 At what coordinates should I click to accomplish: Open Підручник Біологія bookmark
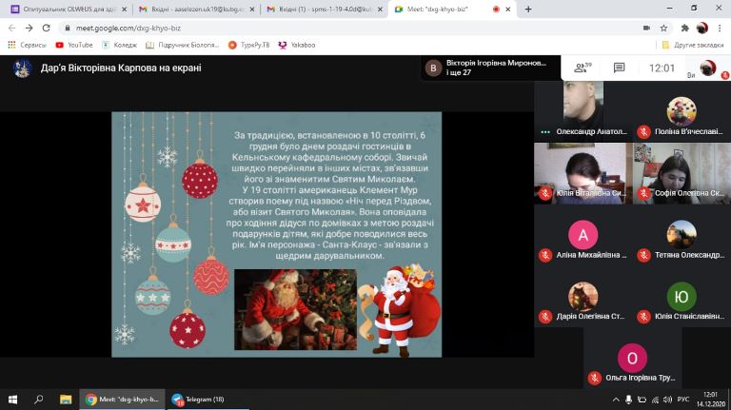(x=182, y=46)
